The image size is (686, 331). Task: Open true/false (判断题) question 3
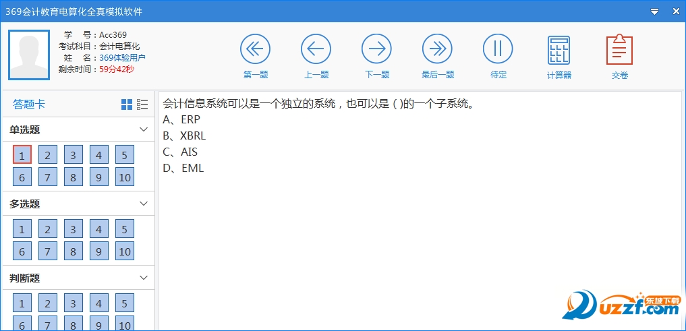73,303
